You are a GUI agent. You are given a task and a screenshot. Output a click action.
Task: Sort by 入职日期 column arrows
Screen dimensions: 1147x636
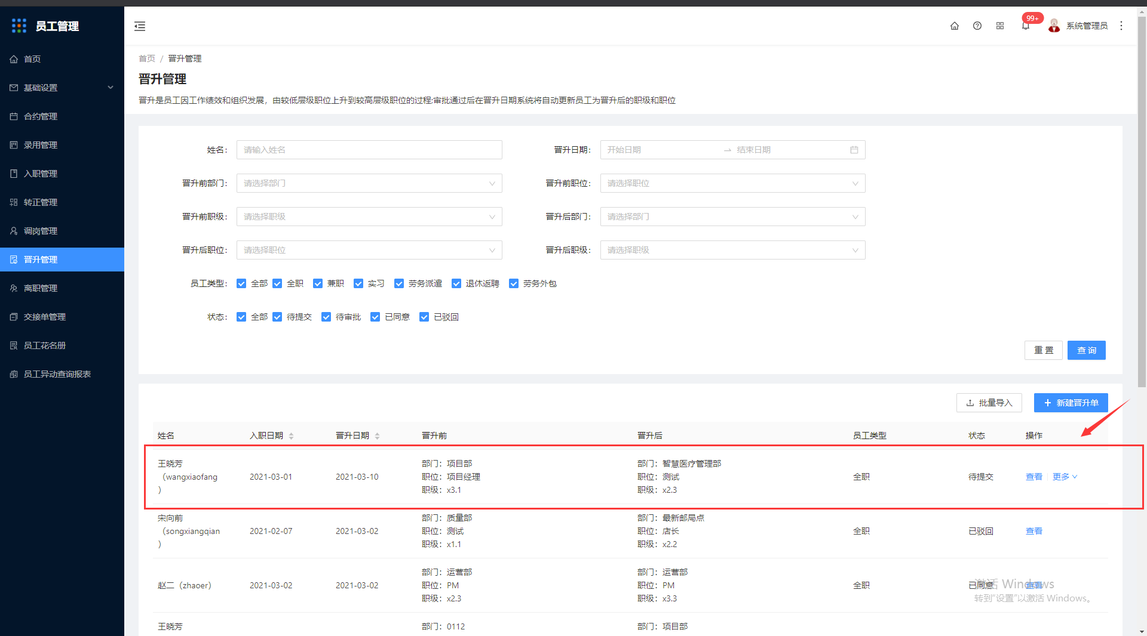coord(292,436)
